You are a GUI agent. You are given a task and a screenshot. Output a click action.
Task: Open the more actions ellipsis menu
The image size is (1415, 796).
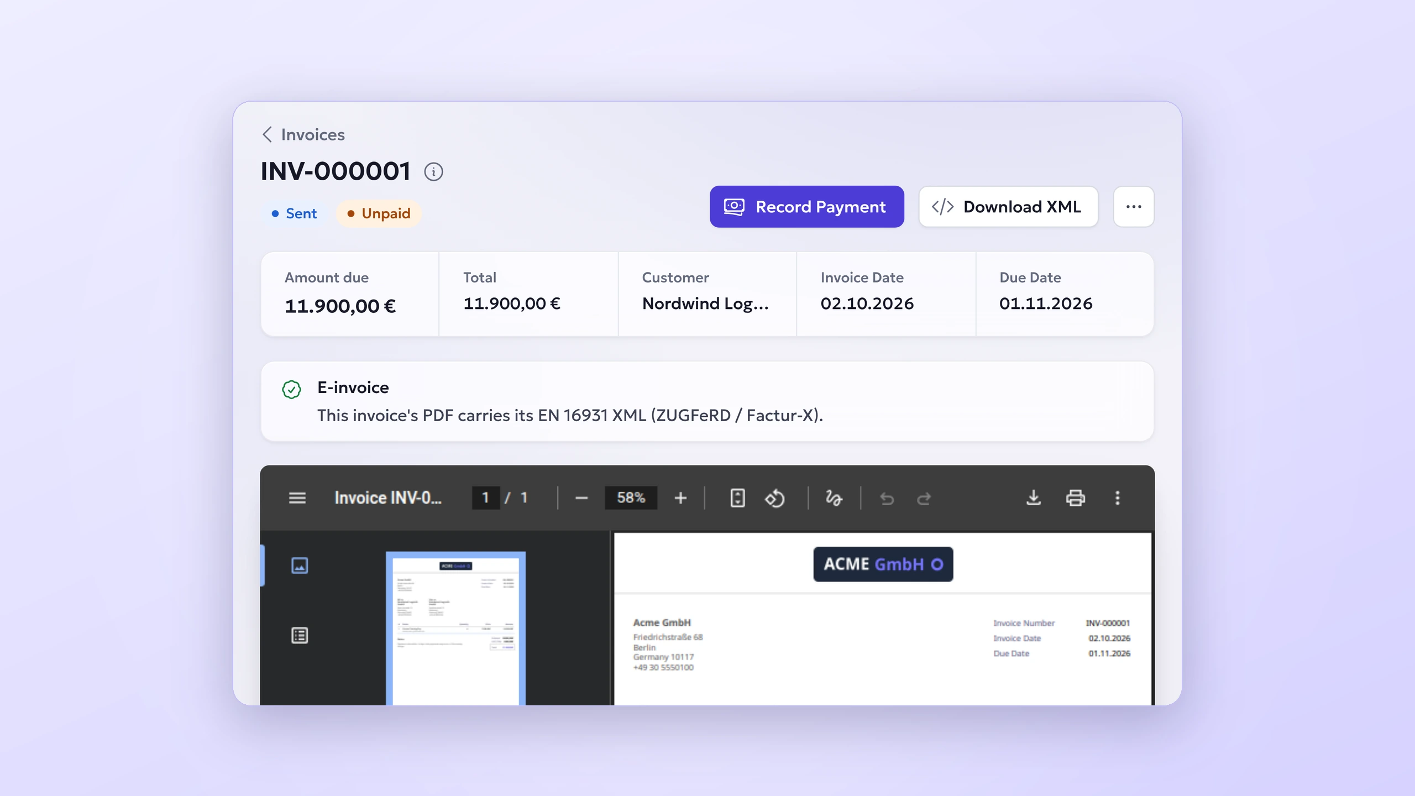[1134, 207]
